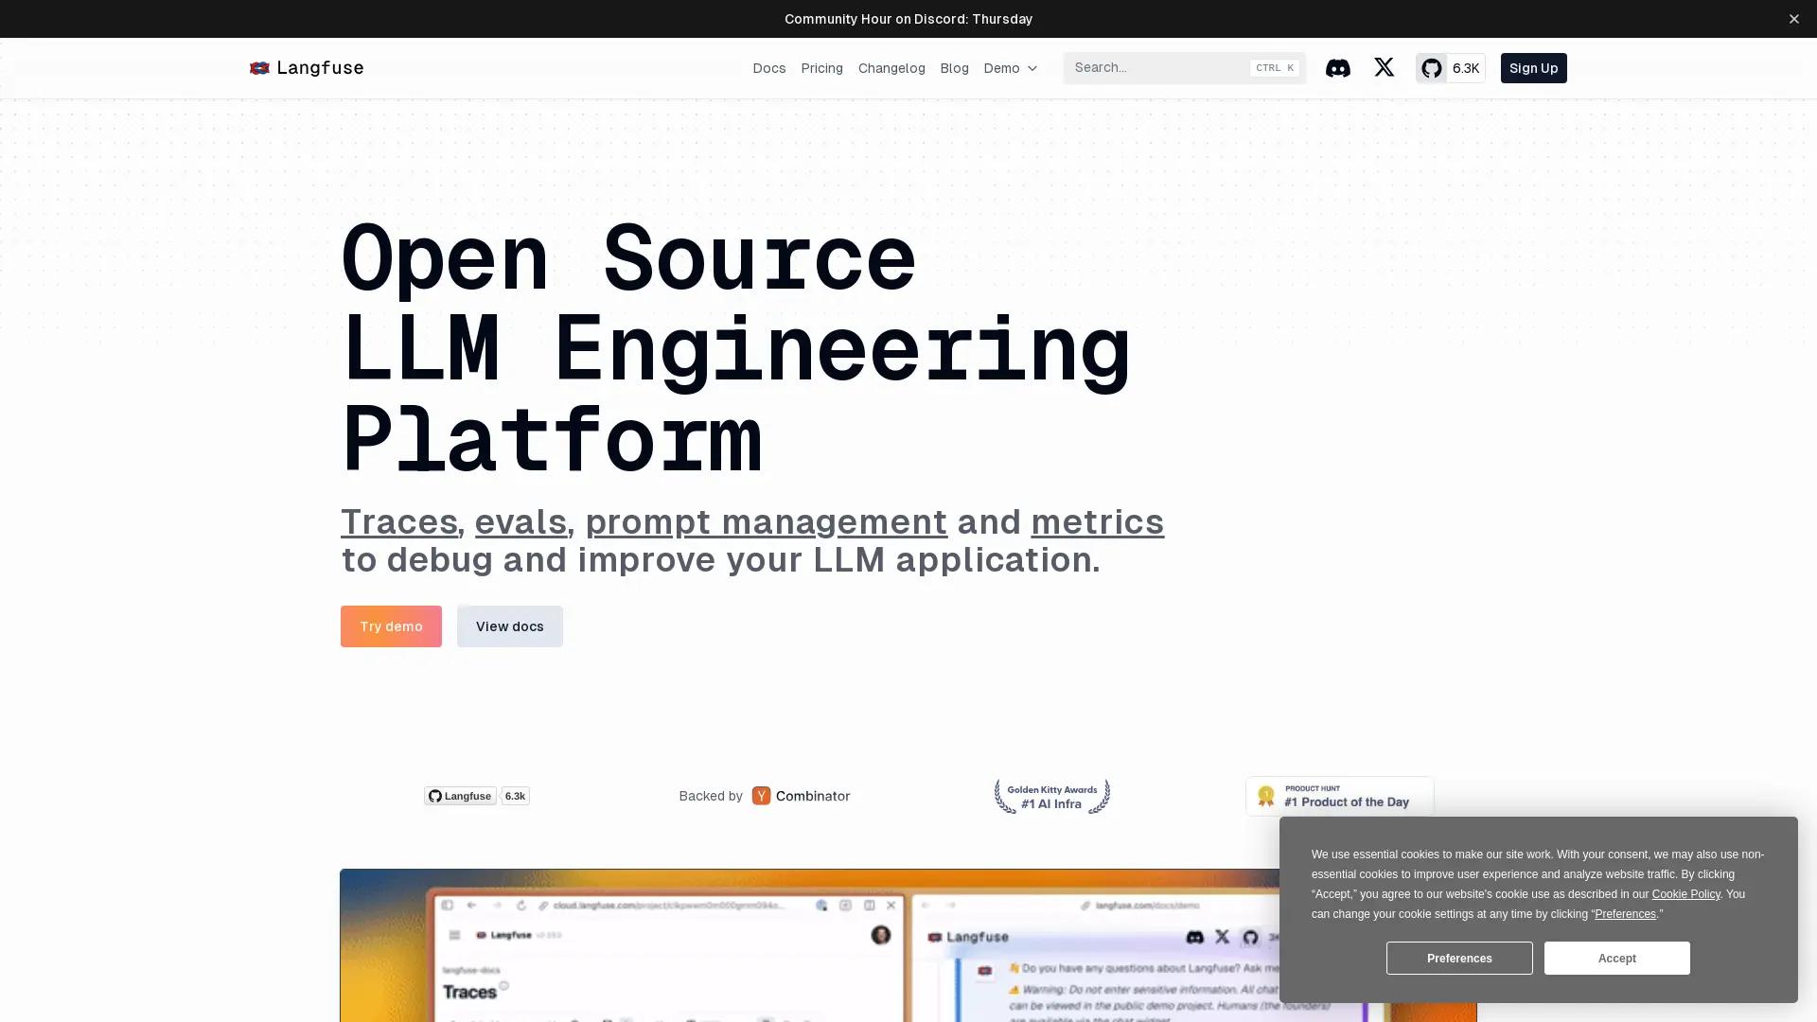1817x1022 pixels.
Task: Click the Y Combinator badge
Action: click(801, 796)
